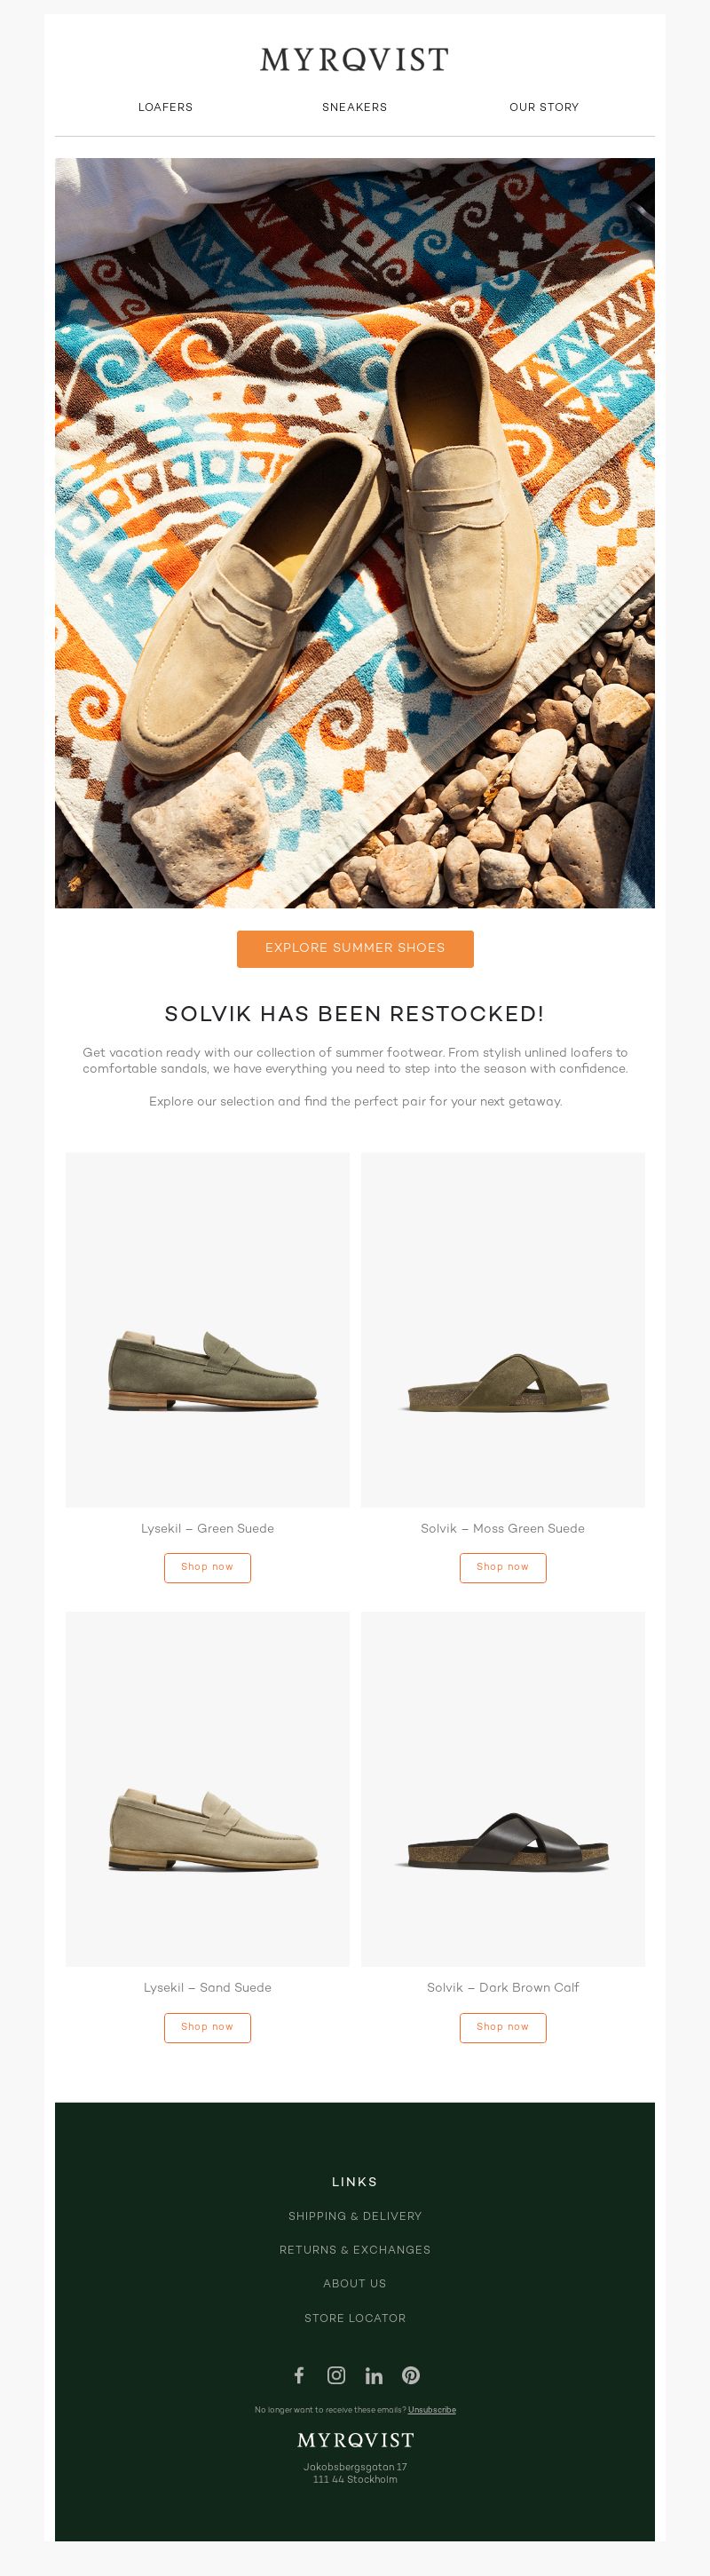Go to the Loafers menu item
The height and width of the screenshot is (2576, 710).
(x=165, y=107)
